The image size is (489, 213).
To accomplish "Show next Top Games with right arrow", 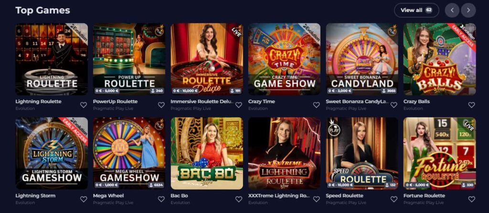I will click(x=468, y=11).
